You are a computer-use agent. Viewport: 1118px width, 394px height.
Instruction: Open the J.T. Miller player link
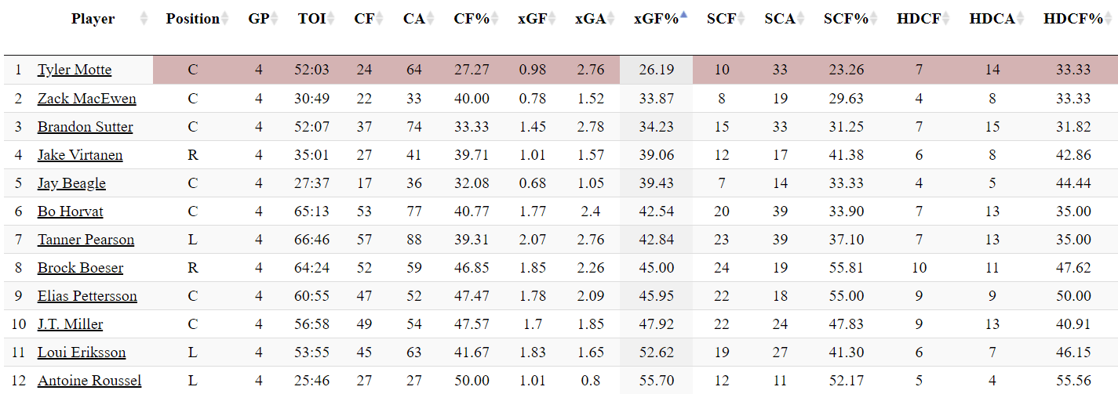pyautogui.click(x=70, y=324)
